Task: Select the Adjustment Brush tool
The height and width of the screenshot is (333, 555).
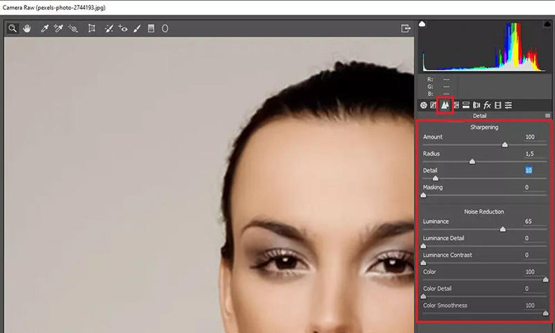Action: point(137,28)
